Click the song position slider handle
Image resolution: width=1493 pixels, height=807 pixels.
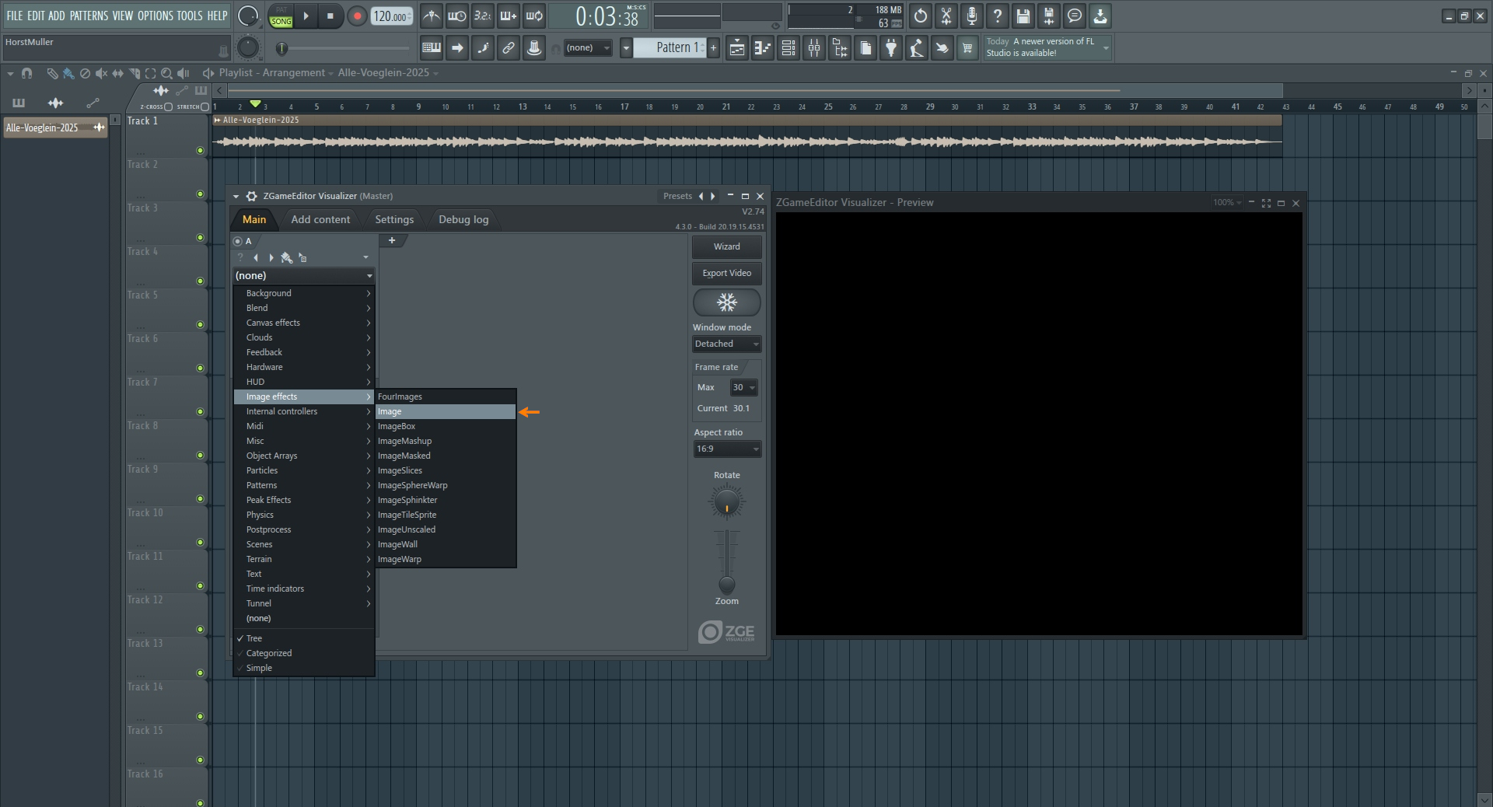tap(282, 48)
